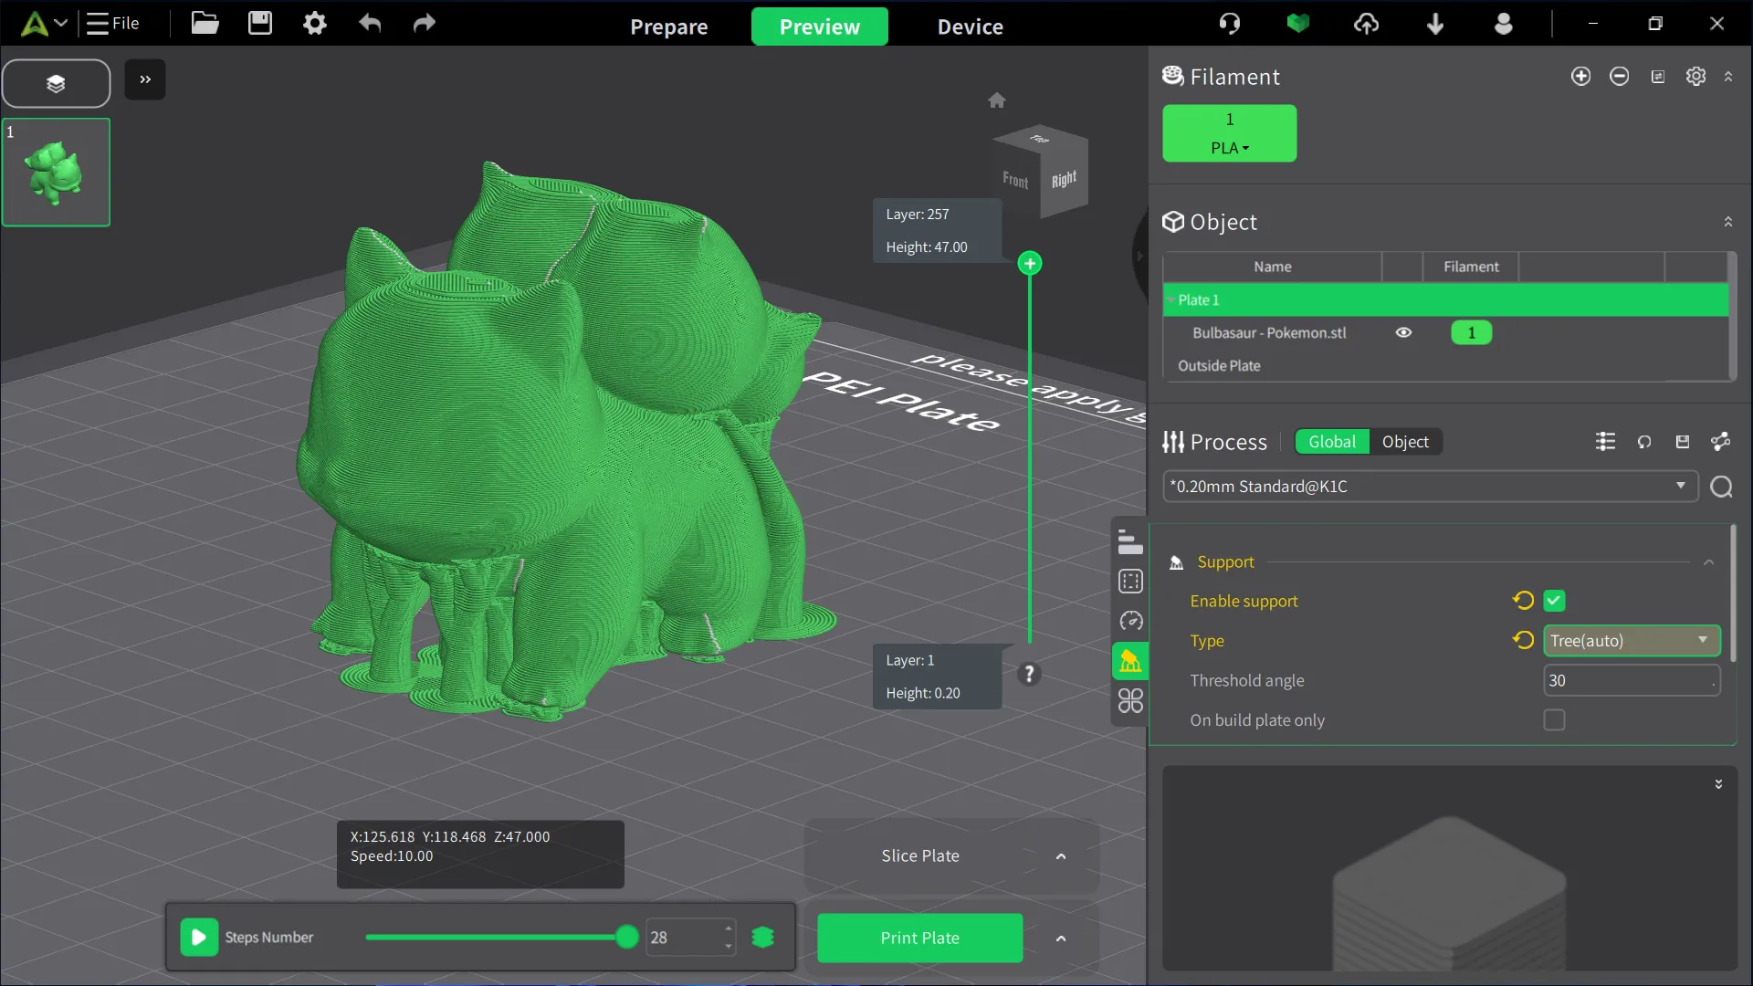Open cloud upload icon

[x=1367, y=24]
